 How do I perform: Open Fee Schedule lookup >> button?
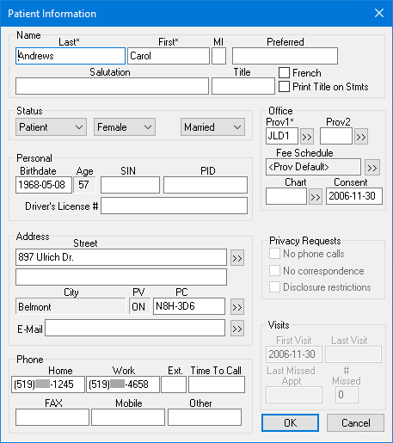click(372, 168)
